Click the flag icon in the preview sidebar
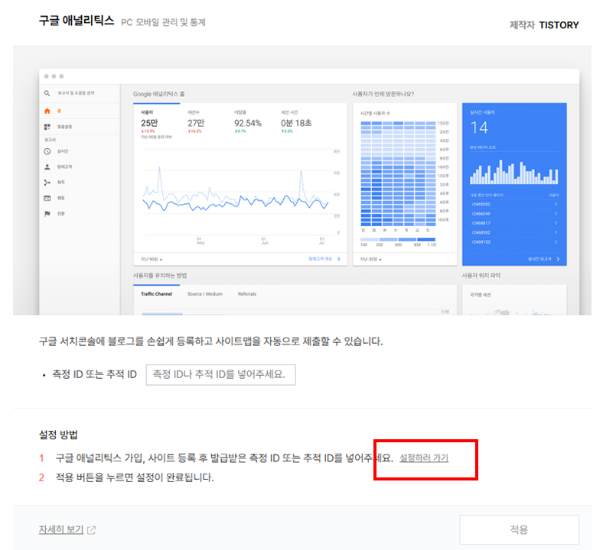603x550 pixels. click(47, 213)
